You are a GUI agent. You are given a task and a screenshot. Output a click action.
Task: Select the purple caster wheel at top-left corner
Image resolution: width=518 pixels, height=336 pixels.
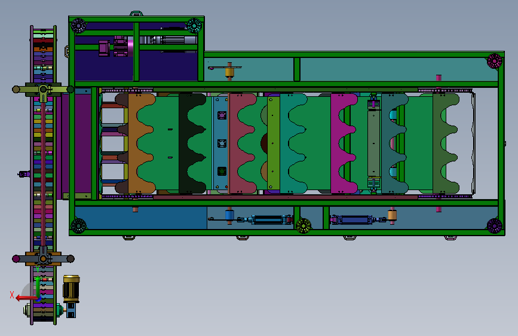coord(79,26)
